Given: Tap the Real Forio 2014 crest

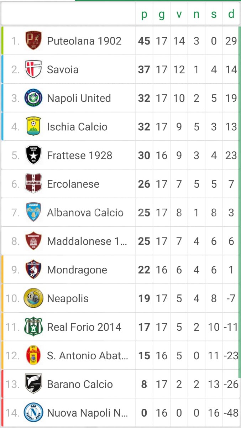Looking at the screenshot, I should coord(33,327).
